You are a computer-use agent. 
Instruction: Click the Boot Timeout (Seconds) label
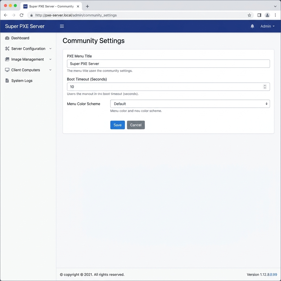tap(87, 79)
